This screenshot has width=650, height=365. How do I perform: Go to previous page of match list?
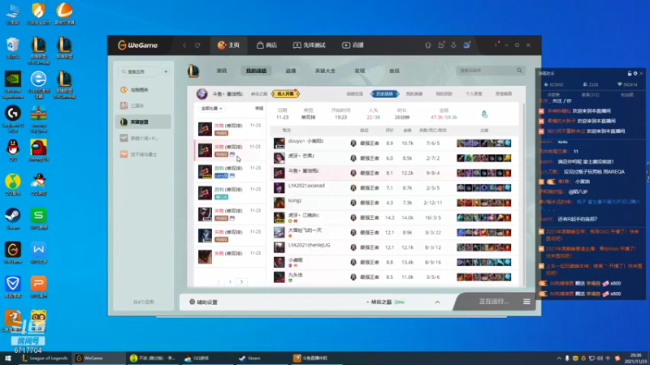(x=219, y=281)
